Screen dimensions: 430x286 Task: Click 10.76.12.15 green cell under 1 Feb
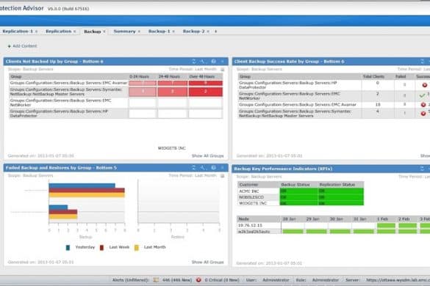(x=386, y=226)
